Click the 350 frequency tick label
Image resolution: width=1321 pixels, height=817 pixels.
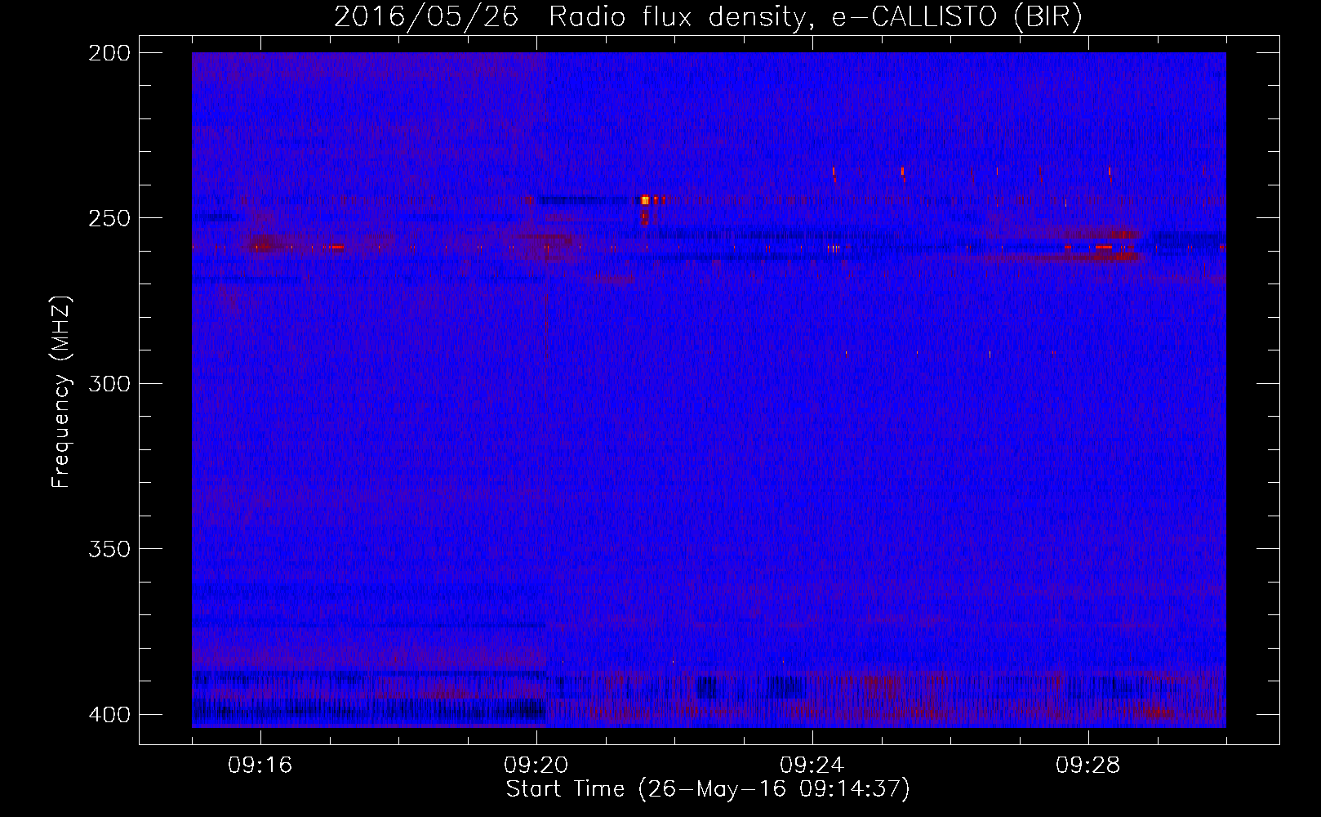pyautogui.click(x=109, y=549)
